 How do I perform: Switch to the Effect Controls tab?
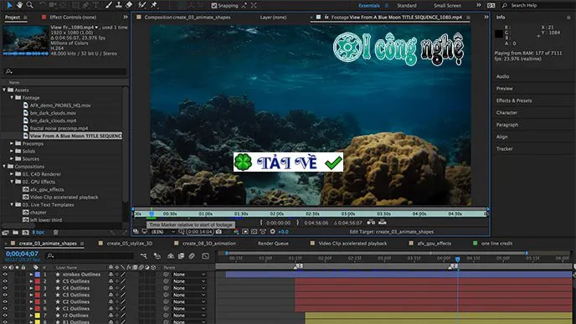tap(73, 18)
